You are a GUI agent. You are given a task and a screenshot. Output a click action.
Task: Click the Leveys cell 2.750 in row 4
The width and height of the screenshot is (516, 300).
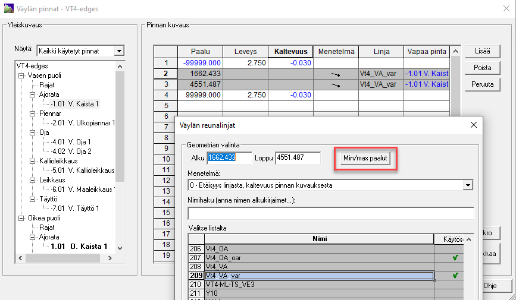coord(245,95)
